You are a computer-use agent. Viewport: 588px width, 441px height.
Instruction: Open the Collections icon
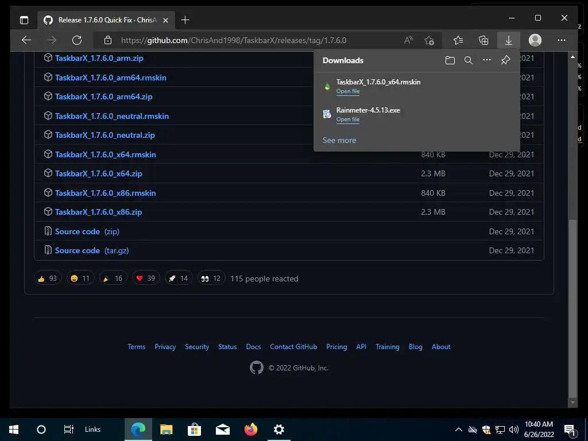click(483, 40)
